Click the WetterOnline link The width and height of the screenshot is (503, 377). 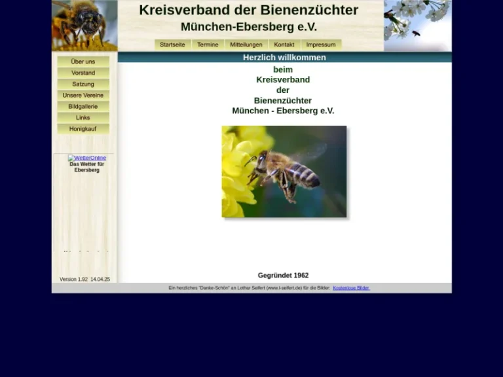(x=87, y=158)
